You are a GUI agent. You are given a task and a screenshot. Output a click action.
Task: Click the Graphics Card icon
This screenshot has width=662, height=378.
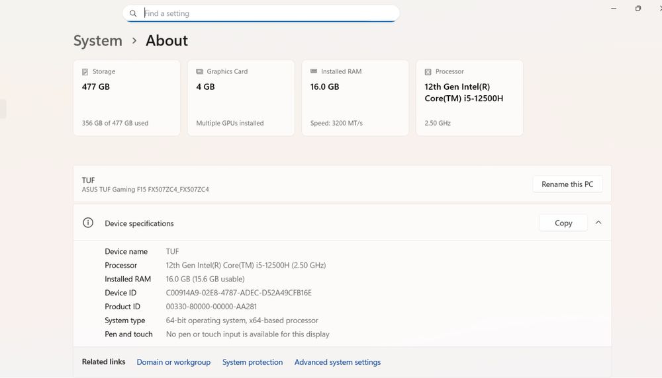[x=199, y=71]
